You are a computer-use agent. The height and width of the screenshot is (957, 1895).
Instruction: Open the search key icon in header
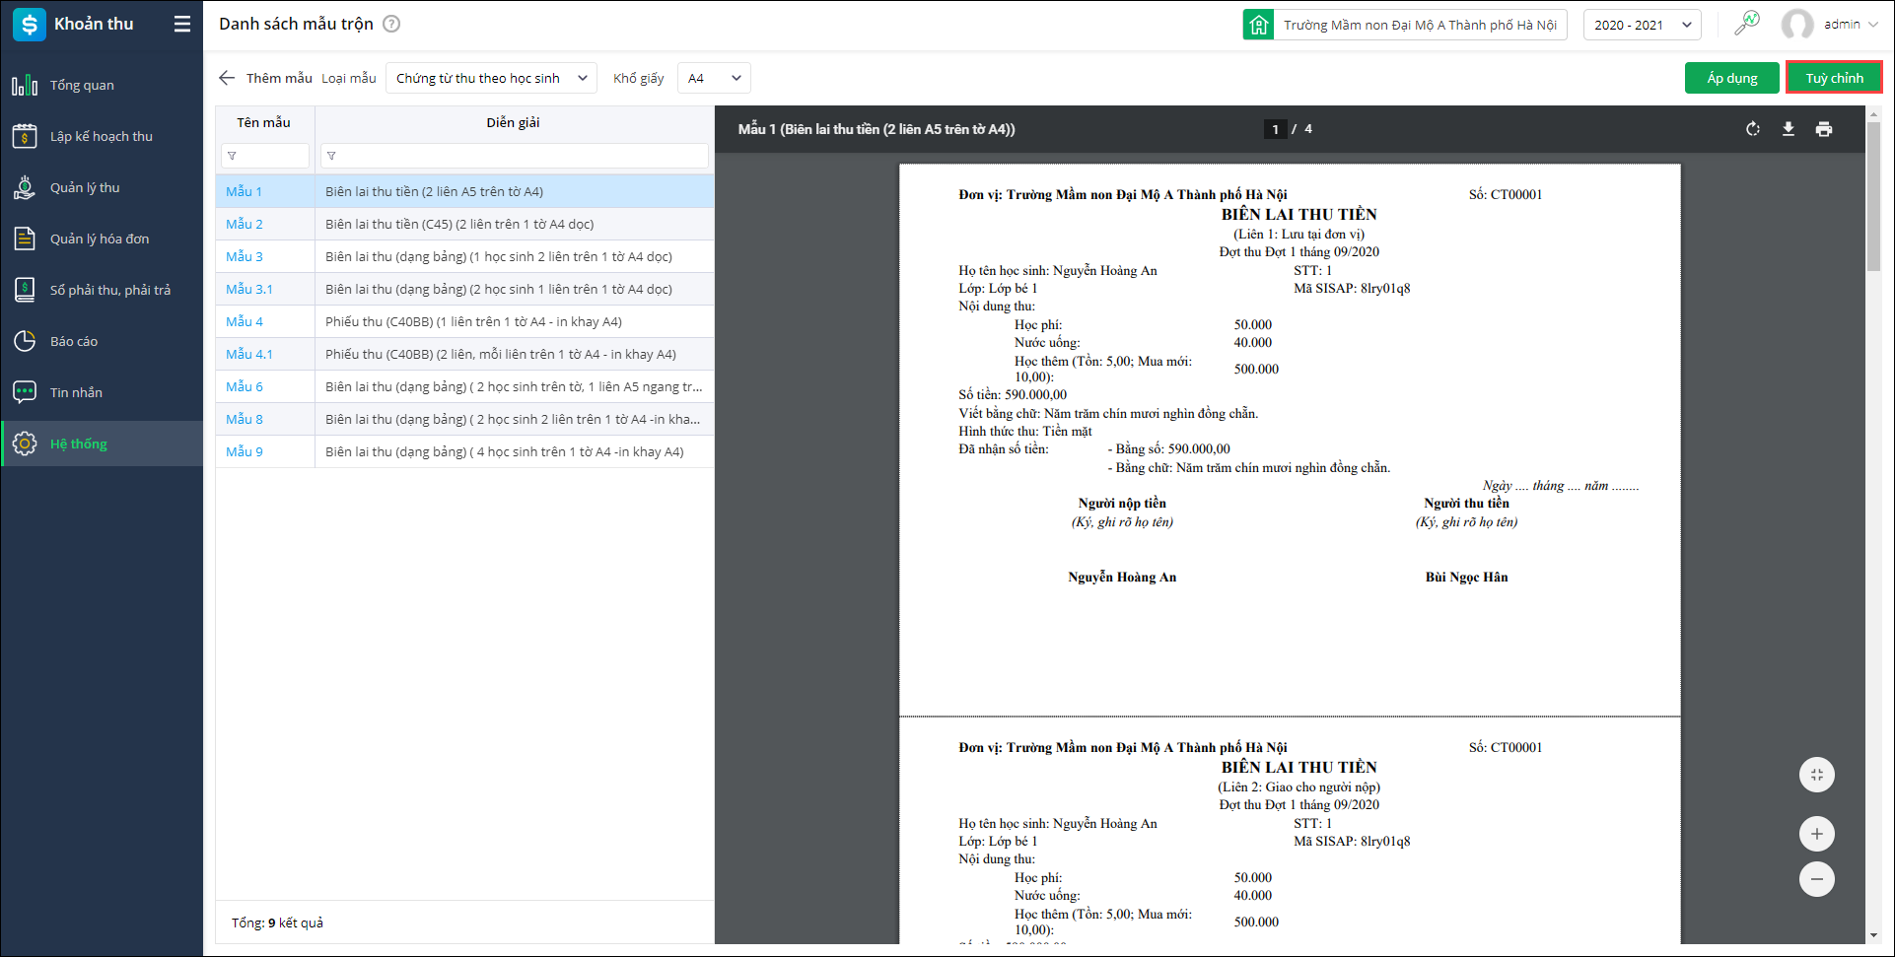1747,24
